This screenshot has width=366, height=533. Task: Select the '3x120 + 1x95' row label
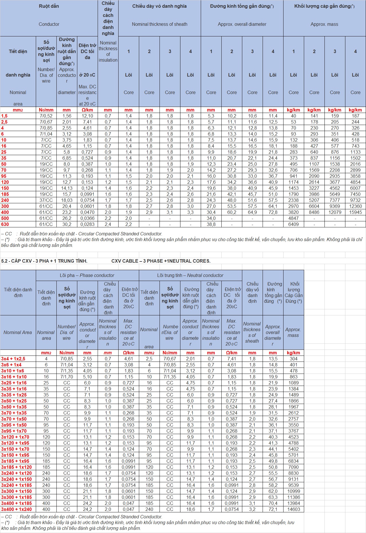click(x=15, y=443)
